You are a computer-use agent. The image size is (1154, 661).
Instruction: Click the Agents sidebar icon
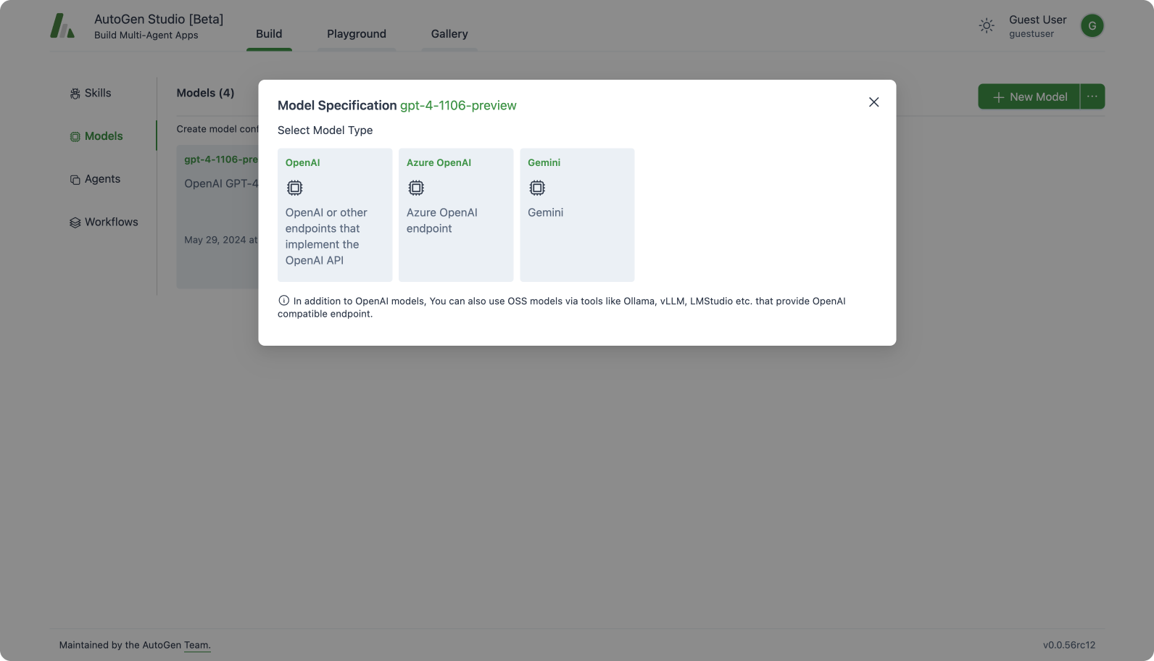75,180
